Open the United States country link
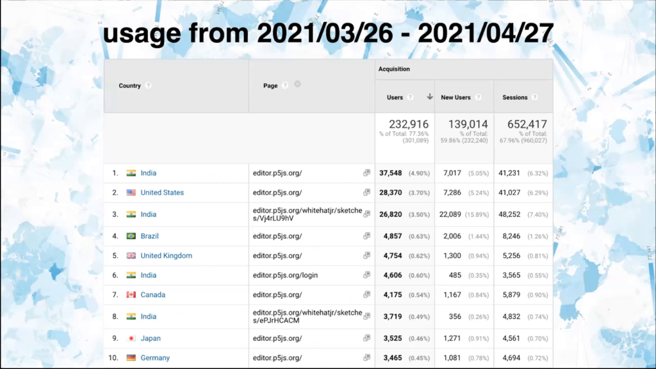656x369 pixels. pos(162,192)
